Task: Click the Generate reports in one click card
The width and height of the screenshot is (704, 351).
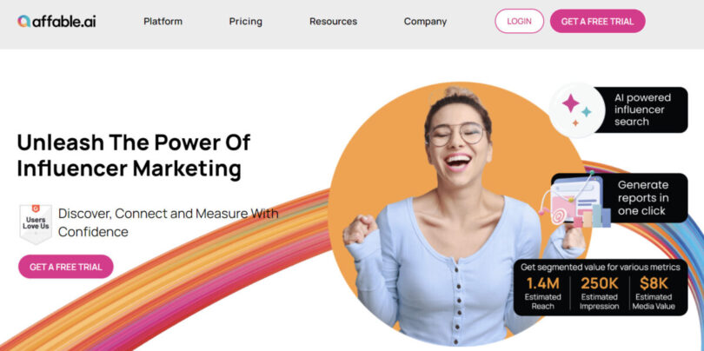Action: (x=620, y=198)
